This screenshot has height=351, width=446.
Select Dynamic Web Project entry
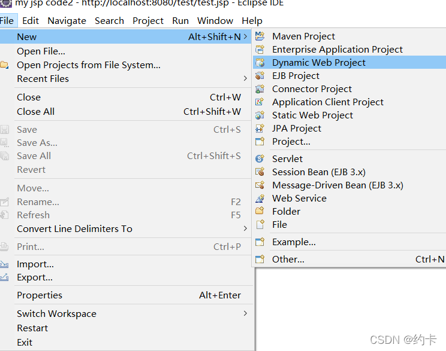pyautogui.click(x=349, y=62)
